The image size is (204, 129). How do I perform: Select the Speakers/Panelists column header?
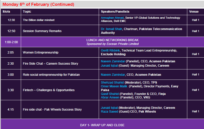pyautogui.click(x=115, y=12)
